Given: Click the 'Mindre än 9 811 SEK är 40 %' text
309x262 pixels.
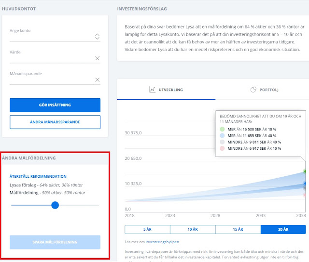Looking at the screenshot, I should [254, 142].
